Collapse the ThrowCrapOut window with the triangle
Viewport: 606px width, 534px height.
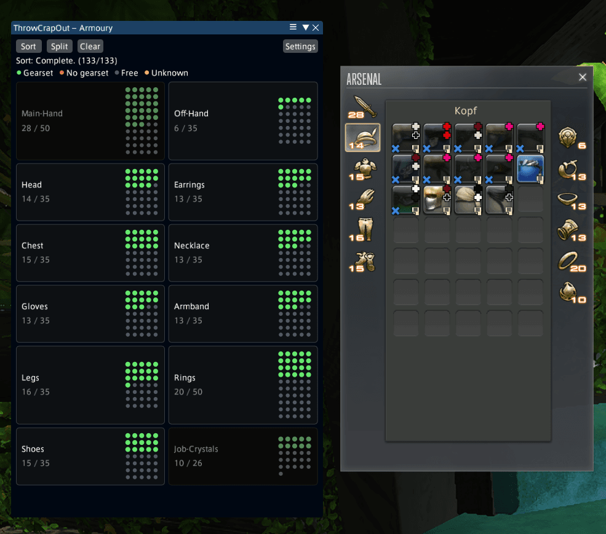[305, 28]
